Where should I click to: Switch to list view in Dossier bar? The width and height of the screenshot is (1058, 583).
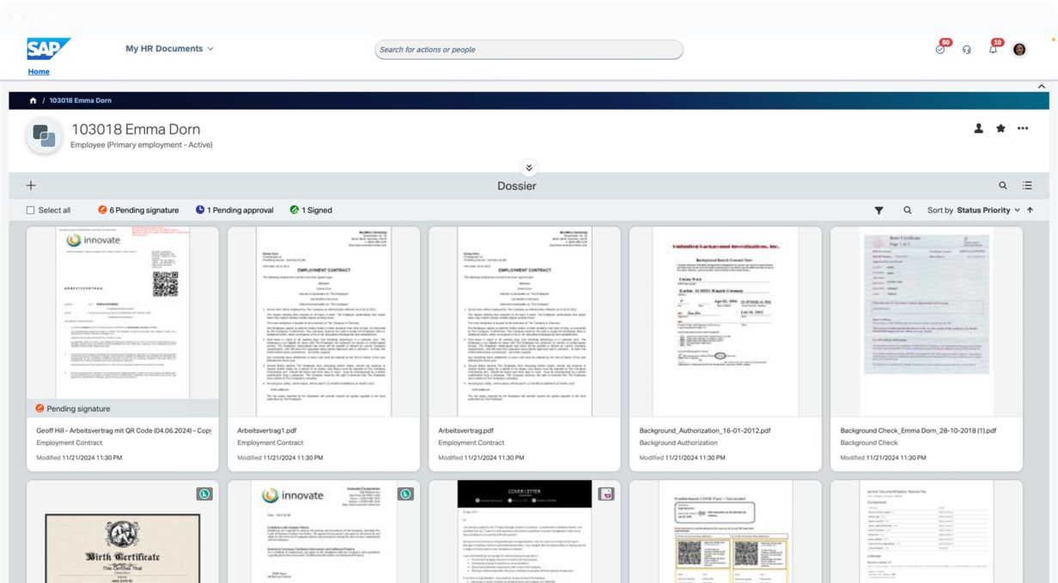coord(1027,185)
